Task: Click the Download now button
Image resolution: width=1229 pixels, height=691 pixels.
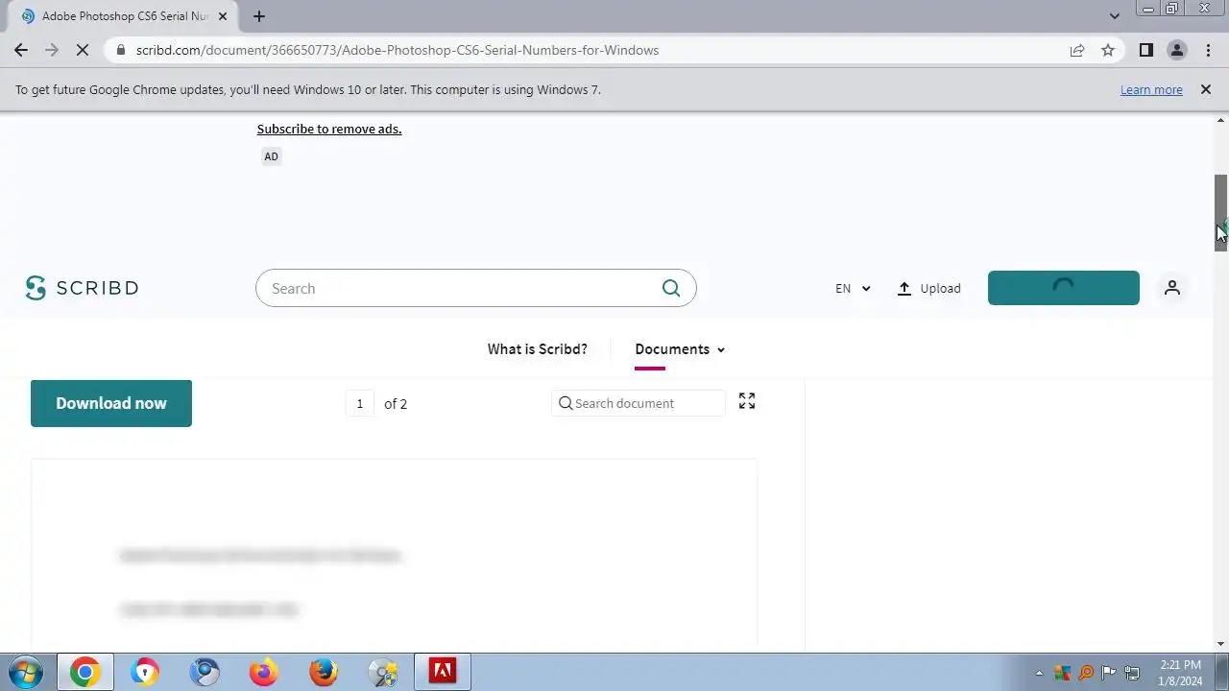Action: coord(111,403)
